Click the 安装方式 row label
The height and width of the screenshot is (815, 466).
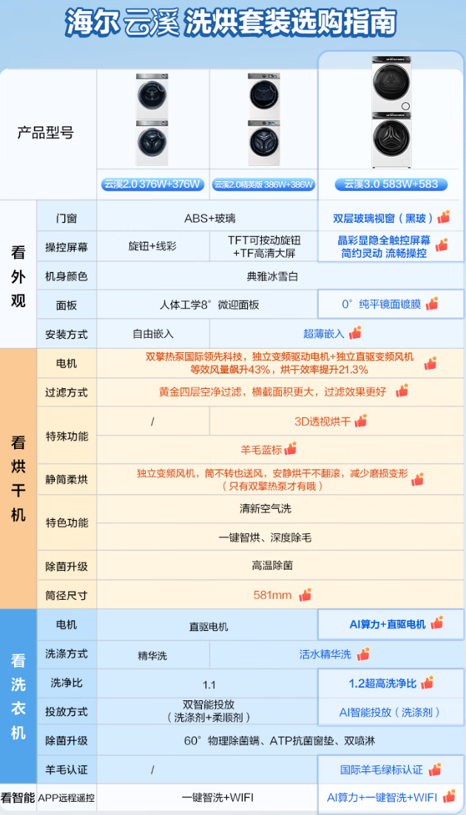coord(66,334)
